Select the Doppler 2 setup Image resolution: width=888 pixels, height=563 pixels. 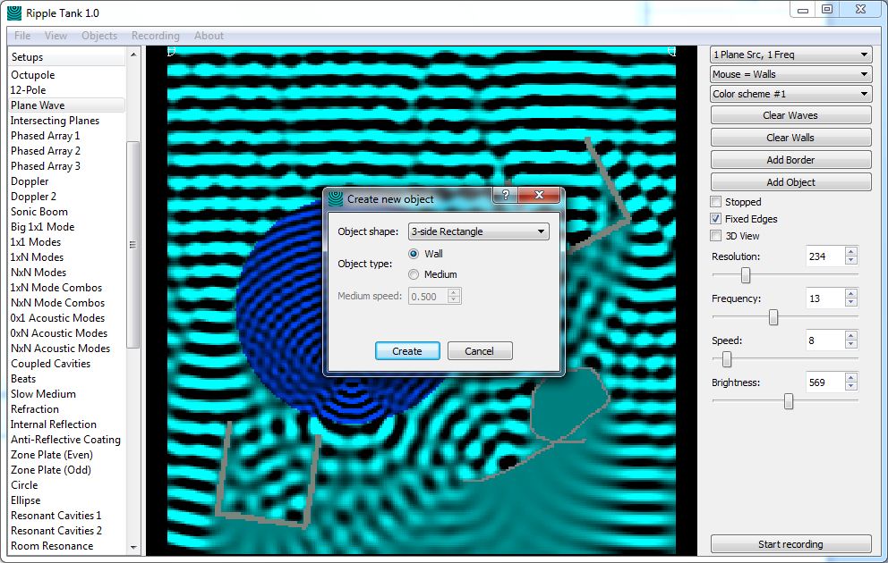coord(33,197)
